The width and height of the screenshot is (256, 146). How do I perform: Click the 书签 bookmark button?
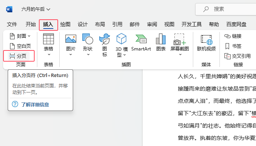coord(233,46)
